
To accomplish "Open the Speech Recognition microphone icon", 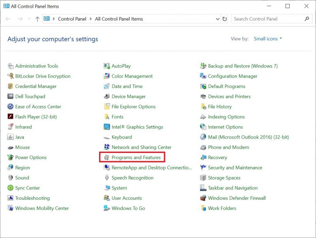I will click(x=107, y=178).
